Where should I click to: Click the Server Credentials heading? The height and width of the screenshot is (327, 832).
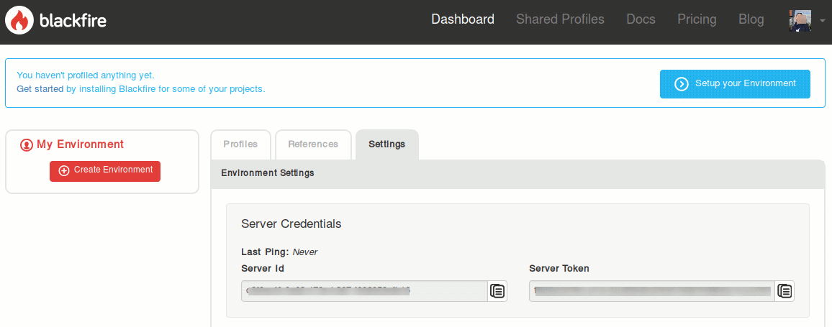coord(291,224)
